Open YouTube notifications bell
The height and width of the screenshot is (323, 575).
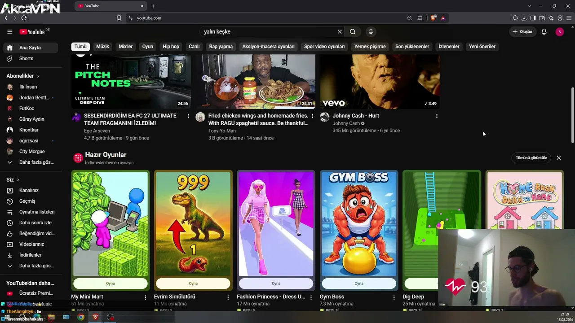(x=544, y=32)
